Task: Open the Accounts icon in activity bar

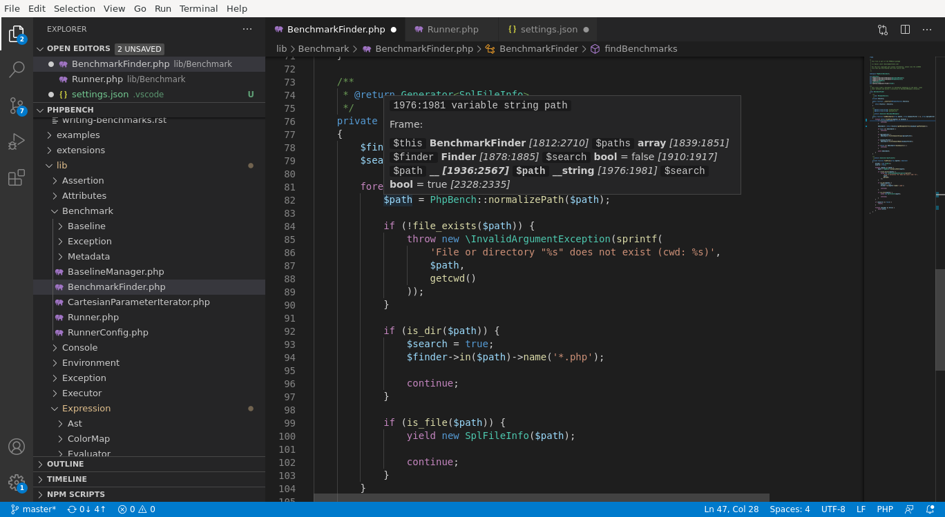Action: pos(17,447)
